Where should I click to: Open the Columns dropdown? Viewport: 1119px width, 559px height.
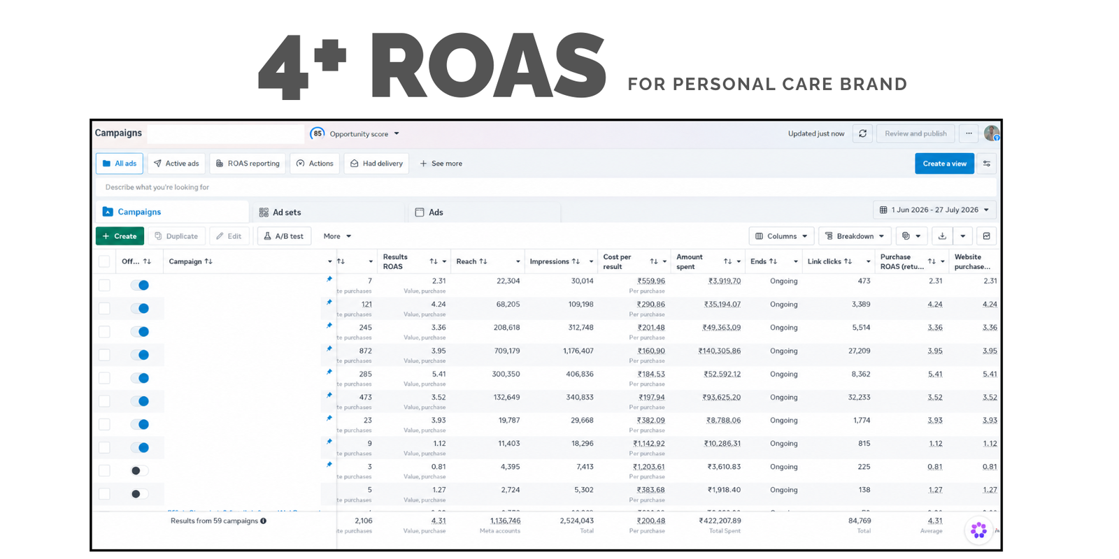(x=781, y=236)
